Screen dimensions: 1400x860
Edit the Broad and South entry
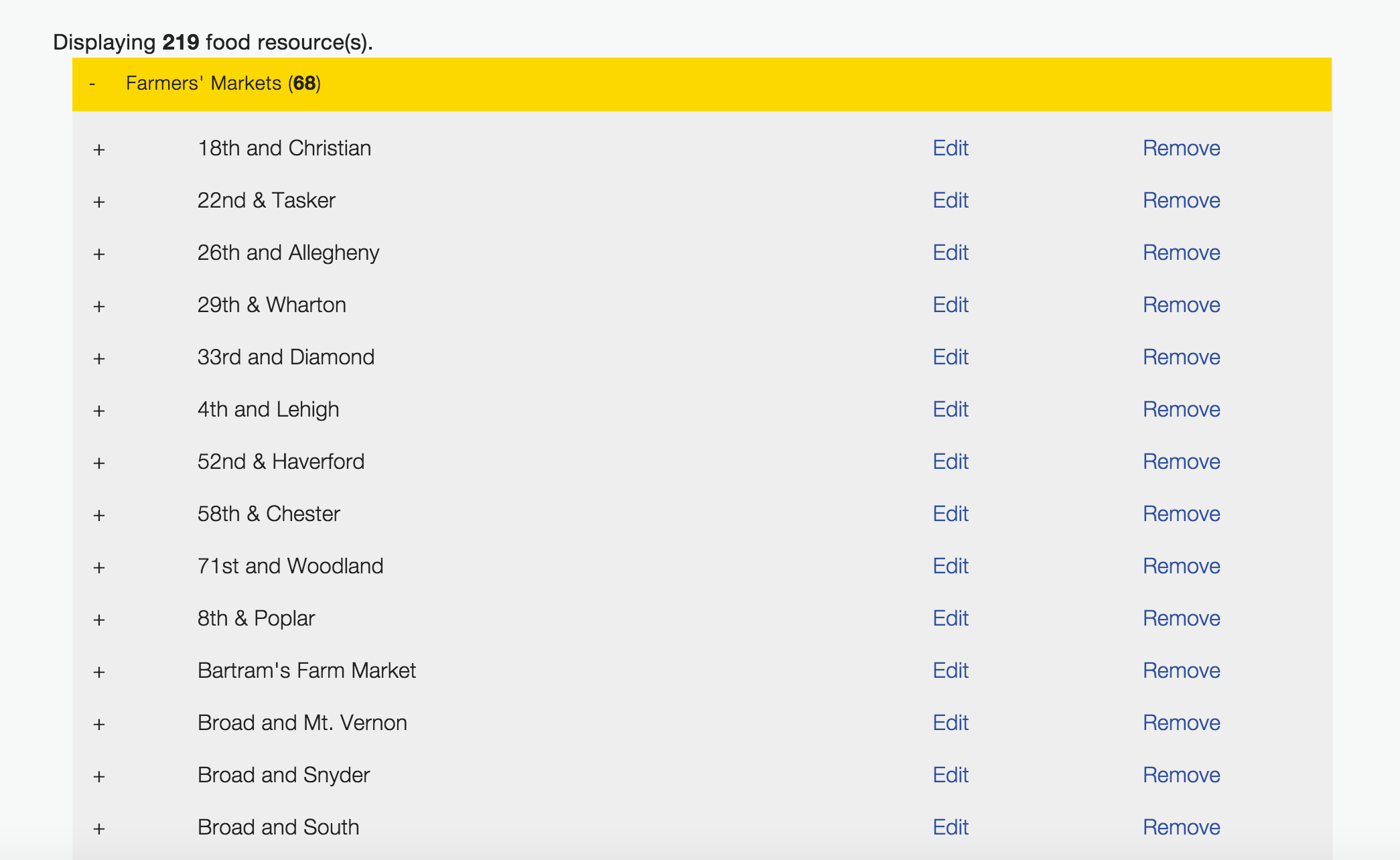[x=950, y=827]
